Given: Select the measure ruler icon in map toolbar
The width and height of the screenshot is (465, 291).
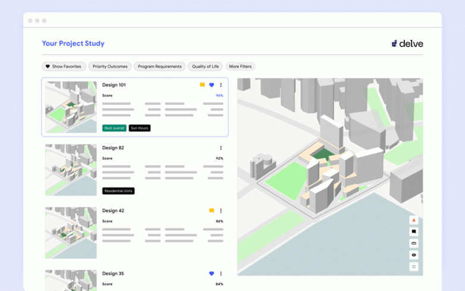Looking at the screenshot, I should click(414, 243).
